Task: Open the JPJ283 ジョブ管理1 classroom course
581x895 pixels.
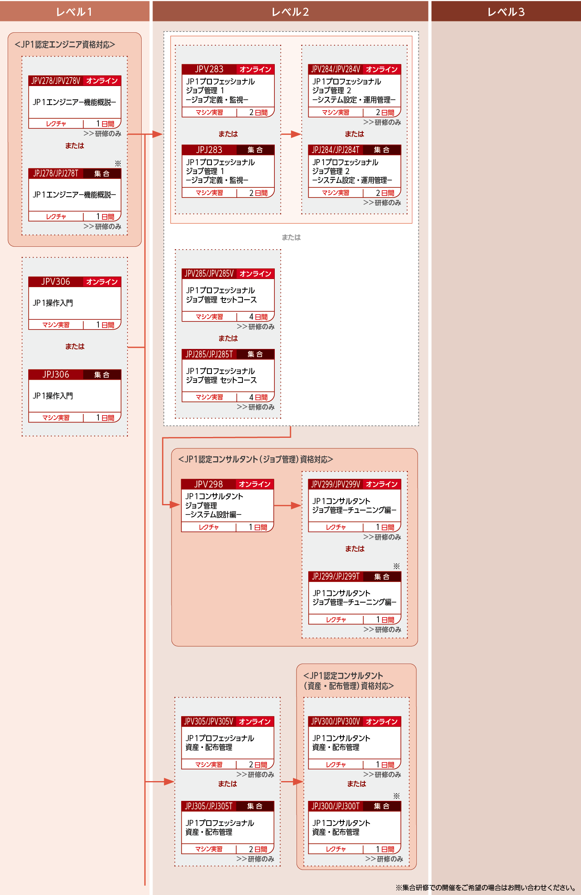Action: (x=228, y=171)
